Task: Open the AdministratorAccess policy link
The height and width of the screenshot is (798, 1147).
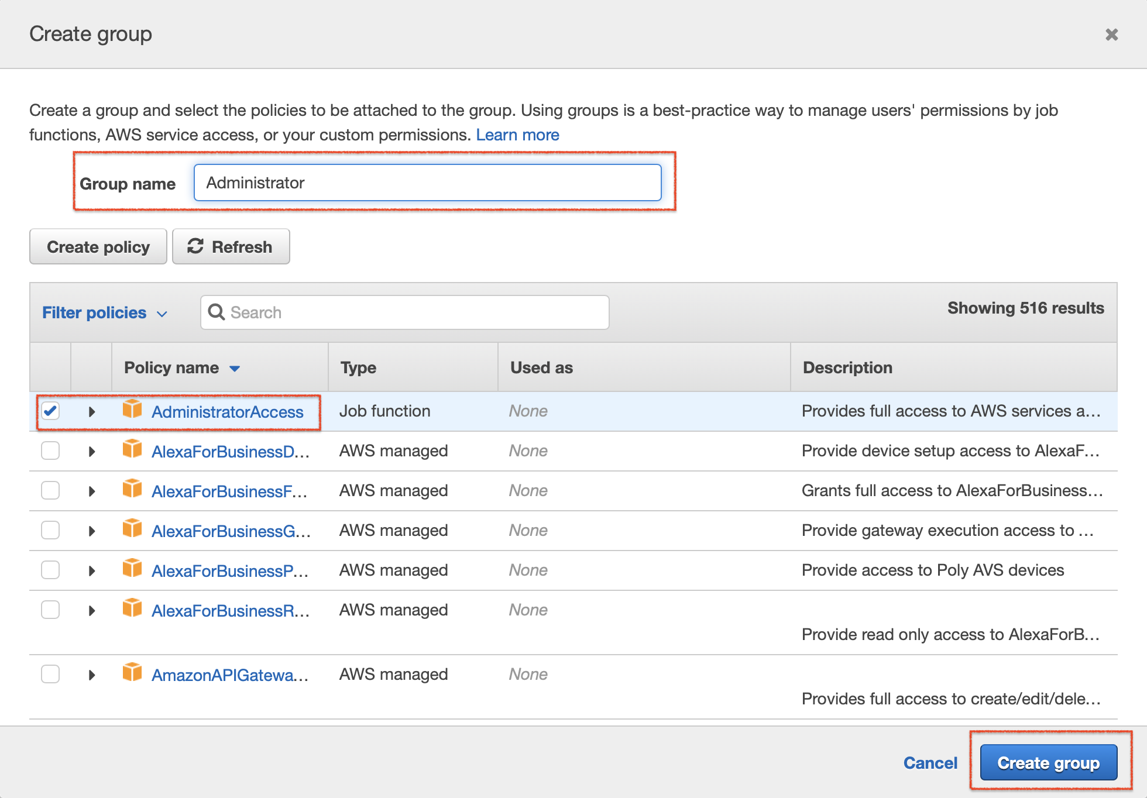Action: (228, 412)
